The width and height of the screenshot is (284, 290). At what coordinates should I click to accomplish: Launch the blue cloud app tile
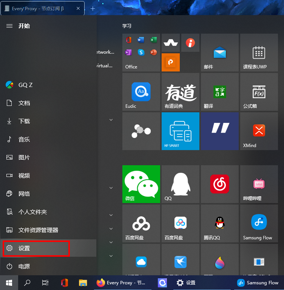(x=141, y=259)
